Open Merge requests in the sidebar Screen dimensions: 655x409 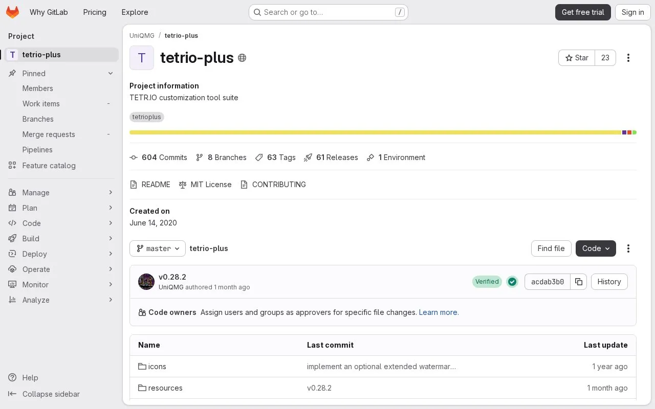coord(61,134)
